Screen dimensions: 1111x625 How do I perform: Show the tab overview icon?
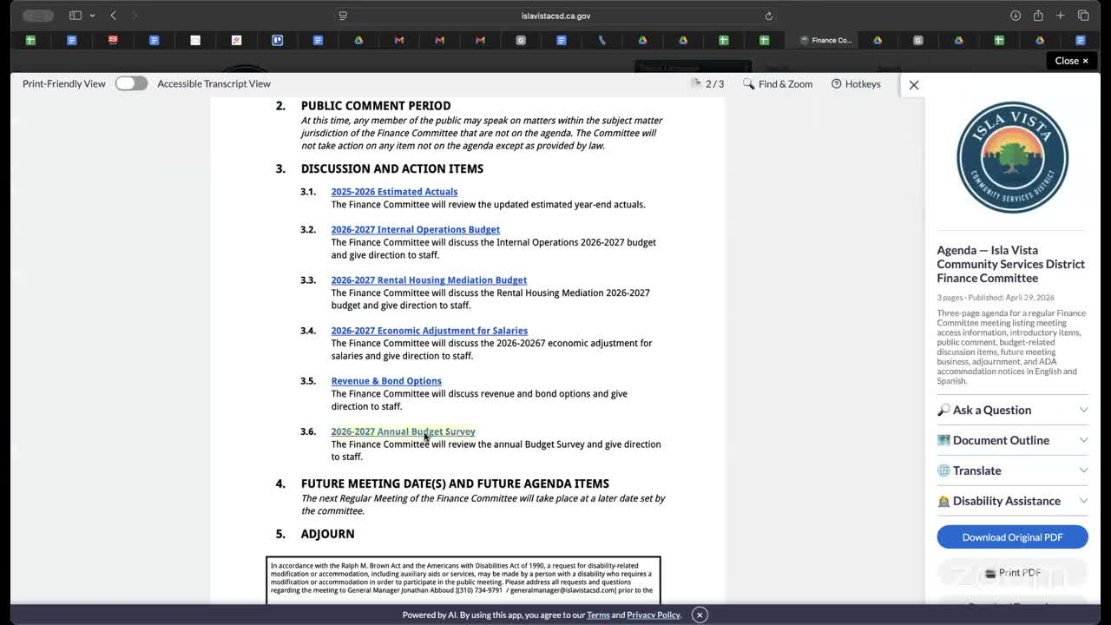[x=1083, y=16]
